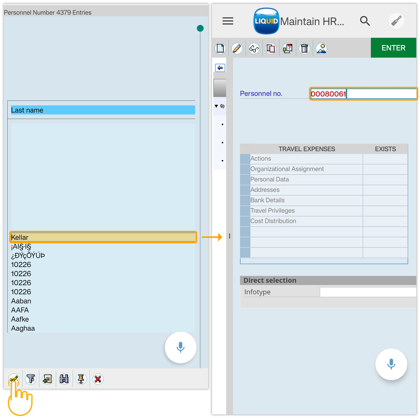Select the row marker beside Travel Privileges
420x418 pixels.
point(245,211)
